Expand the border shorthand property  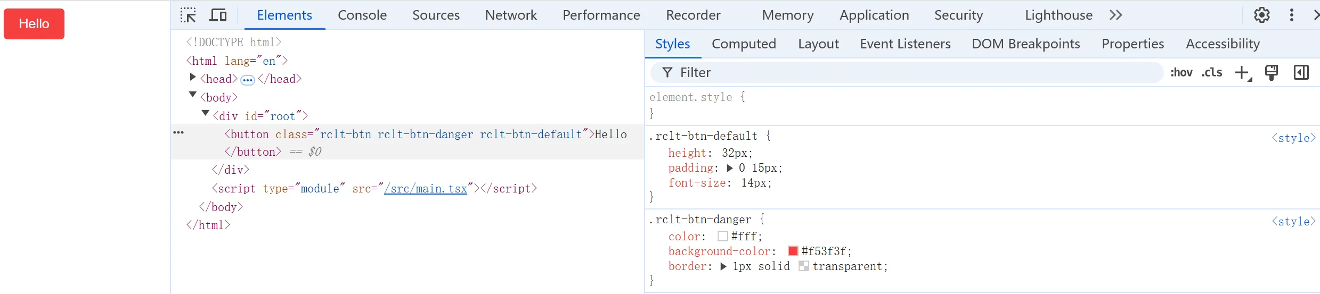tap(723, 266)
